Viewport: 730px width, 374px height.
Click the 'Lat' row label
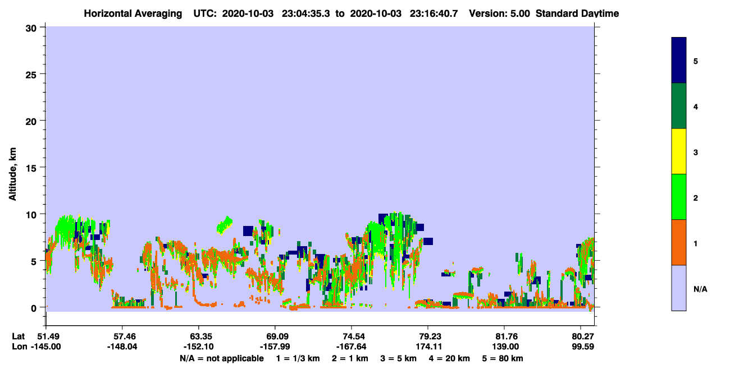tap(19, 336)
